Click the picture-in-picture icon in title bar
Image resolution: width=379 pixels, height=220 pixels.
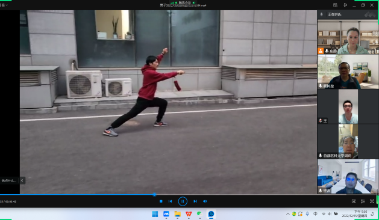coord(335,5)
